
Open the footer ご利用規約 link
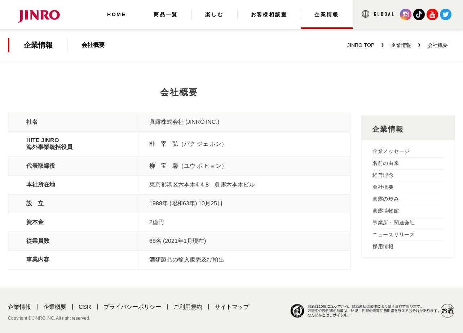coord(188,307)
